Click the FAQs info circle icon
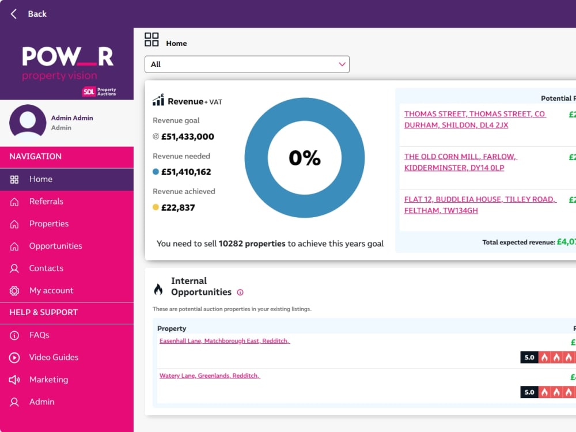Viewport: 576px width, 432px height. (14, 335)
